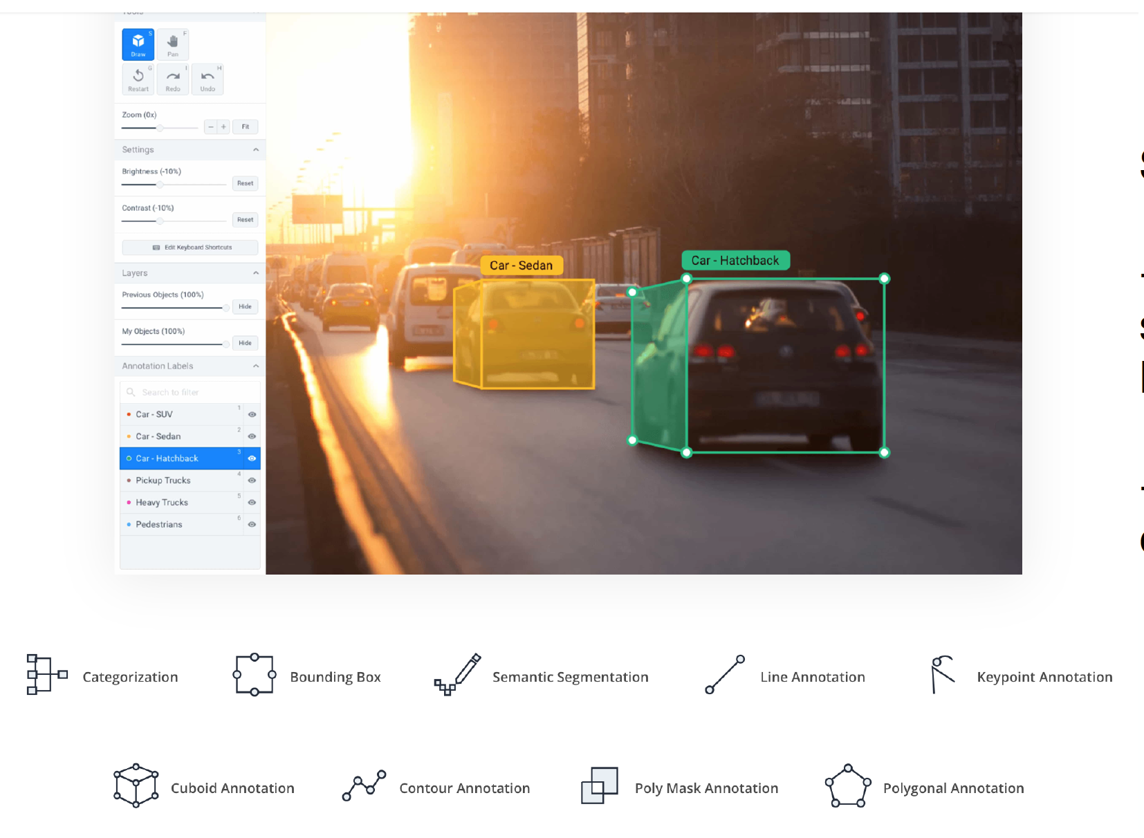Toggle visibility of Car - SUV label
This screenshot has width=1144, height=838.
pos(252,415)
